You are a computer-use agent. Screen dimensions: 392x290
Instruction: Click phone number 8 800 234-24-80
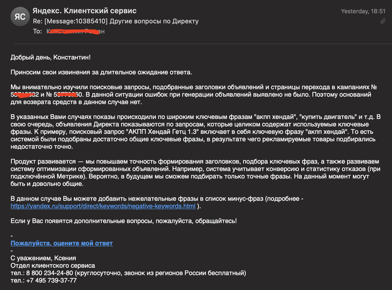tap(49, 273)
